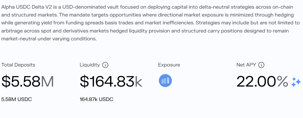
Task: Select the 22.00% net APY value
Action: (x=262, y=81)
